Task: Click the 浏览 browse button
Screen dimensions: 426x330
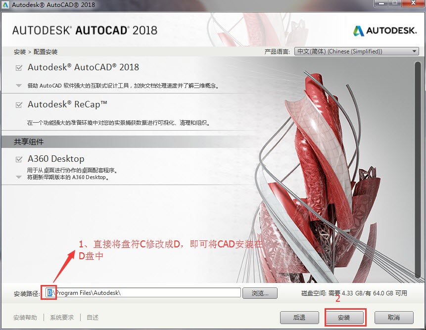Action: point(260,293)
